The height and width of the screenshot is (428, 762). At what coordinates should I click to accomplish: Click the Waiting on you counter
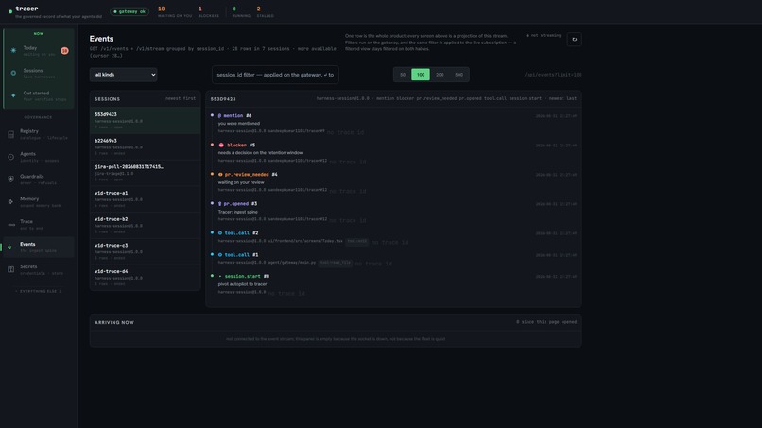pos(175,12)
